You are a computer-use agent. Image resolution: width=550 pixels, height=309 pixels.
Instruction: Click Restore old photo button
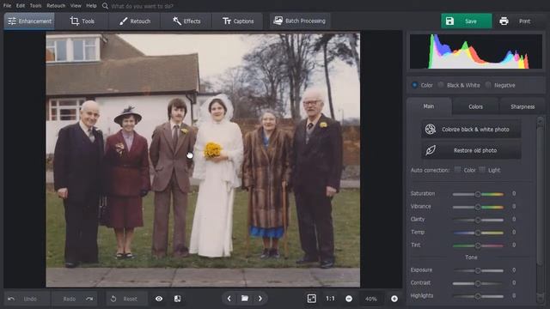click(x=471, y=150)
